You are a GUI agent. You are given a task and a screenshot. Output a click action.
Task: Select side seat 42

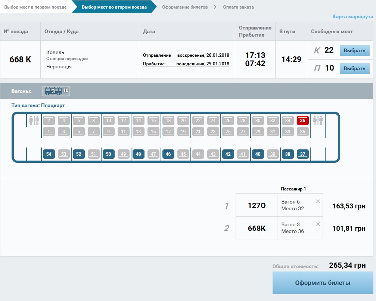click(228, 154)
